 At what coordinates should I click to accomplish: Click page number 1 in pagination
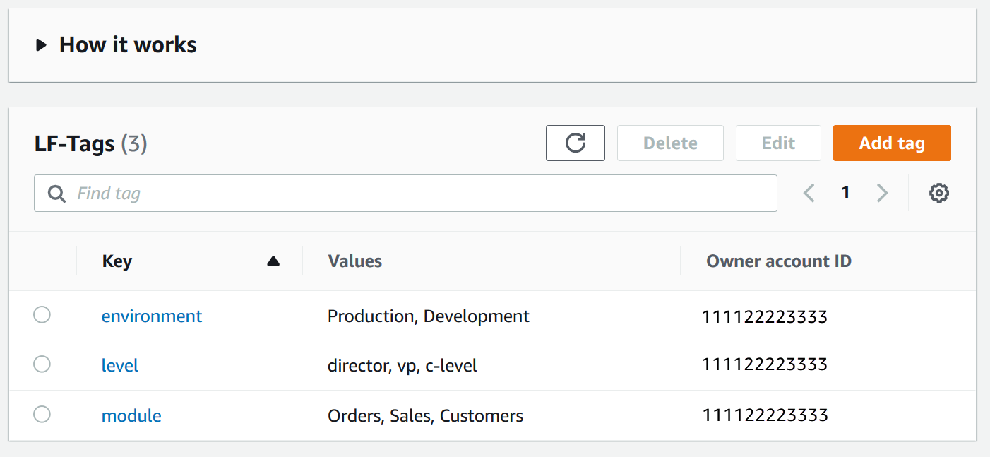pyautogui.click(x=845, y=193)
